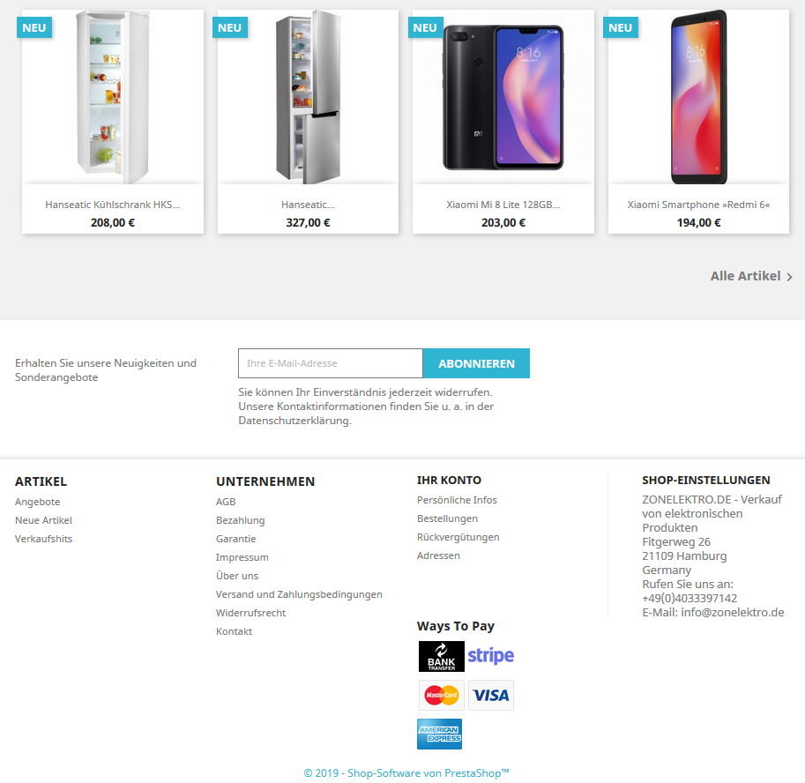Click the NEU badge on Hanseatic Kühlschrank

tap(34, 27)
